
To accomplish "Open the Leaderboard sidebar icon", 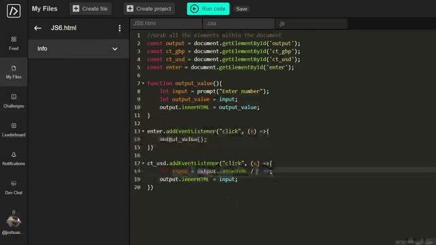I will pyautogui.click(x=14, y=125).
